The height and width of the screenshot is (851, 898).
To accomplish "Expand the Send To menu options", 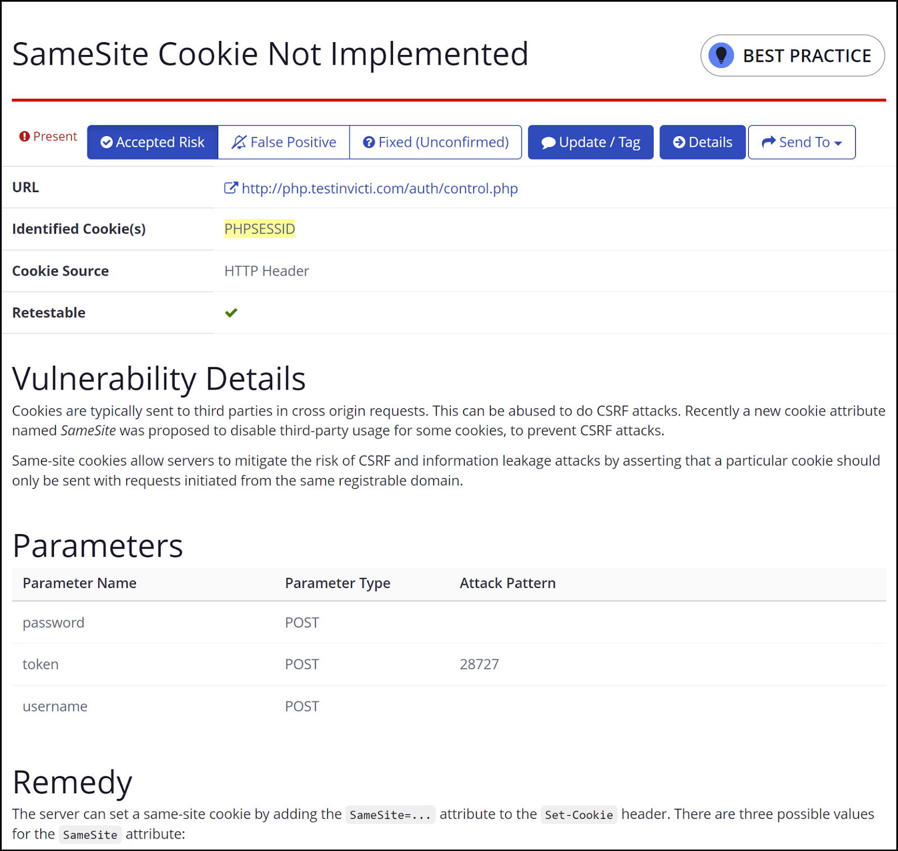I will (x=801, y=142).
